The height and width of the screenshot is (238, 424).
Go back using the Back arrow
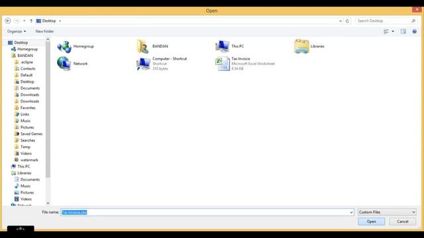[x=8, y=20]
